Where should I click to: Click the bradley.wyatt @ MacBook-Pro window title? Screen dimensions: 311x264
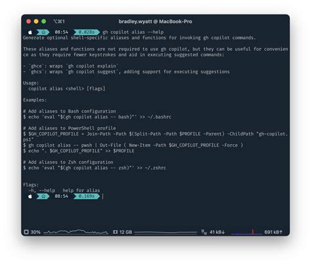coord(155,22)
